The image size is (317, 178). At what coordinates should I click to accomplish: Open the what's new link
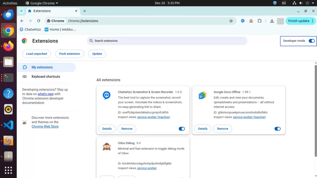pyautogui.click(x=45, y=94)
